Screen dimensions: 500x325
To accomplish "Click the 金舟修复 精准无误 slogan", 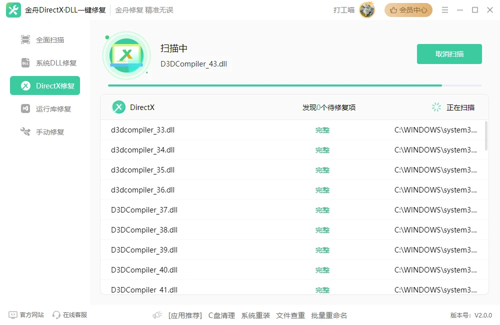I will tap(144, 10).
